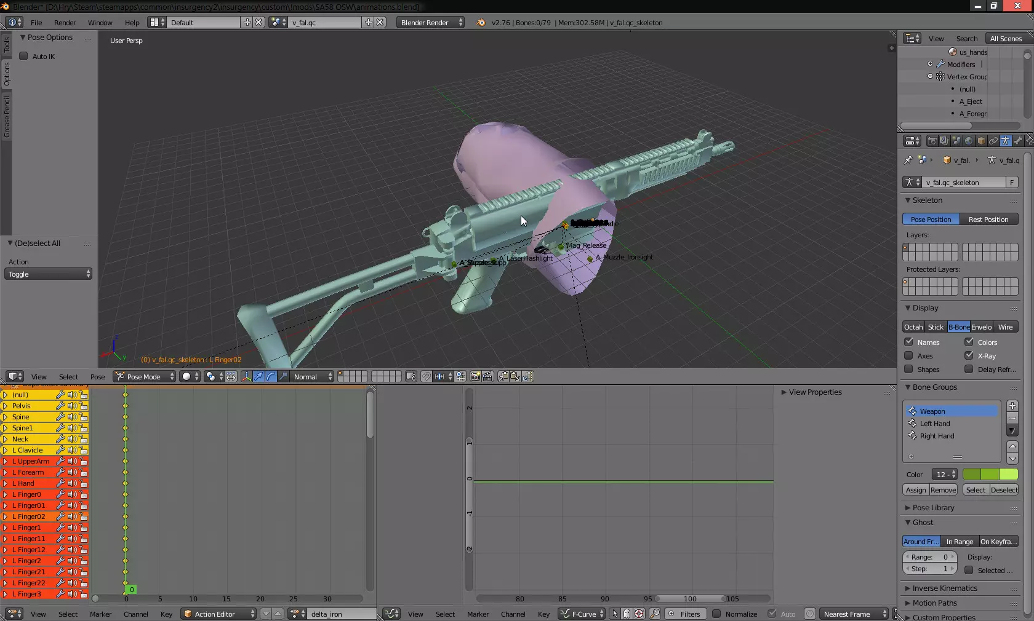Click the Assign bone group button
The image size is (1034, 621).
coord(916,490)
